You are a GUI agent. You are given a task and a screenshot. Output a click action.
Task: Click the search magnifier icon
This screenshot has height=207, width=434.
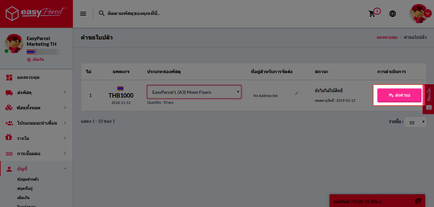click(102, 13)
